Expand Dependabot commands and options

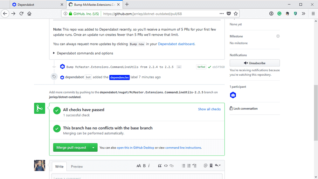pyautogui.click(x=83, y=53)
